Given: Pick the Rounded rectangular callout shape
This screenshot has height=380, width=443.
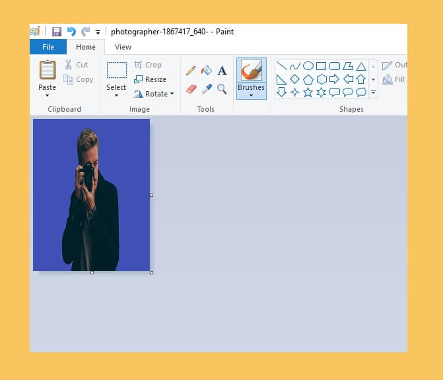Looking at the screenshot, I should pyautogui.click(x=335, y=92).
